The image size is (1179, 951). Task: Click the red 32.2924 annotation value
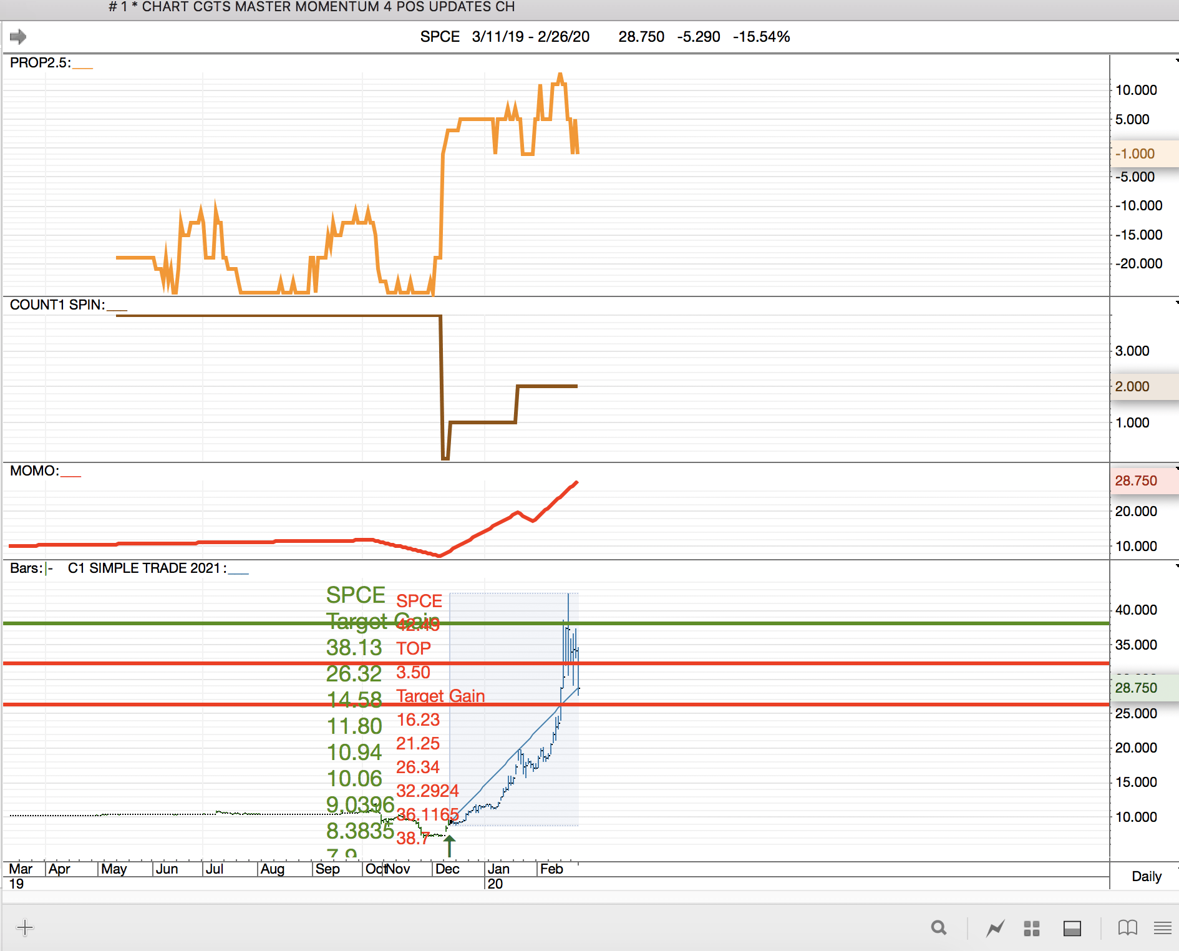point(427,791)
